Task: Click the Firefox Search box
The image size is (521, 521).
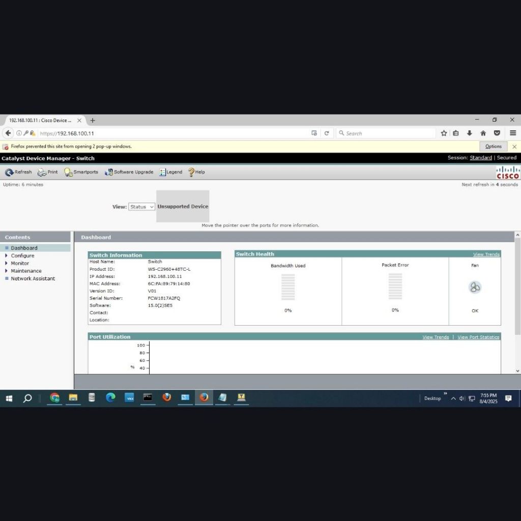Action: tap(386, 134)
